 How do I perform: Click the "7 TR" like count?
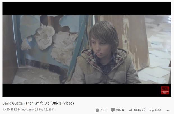[104, 110]
